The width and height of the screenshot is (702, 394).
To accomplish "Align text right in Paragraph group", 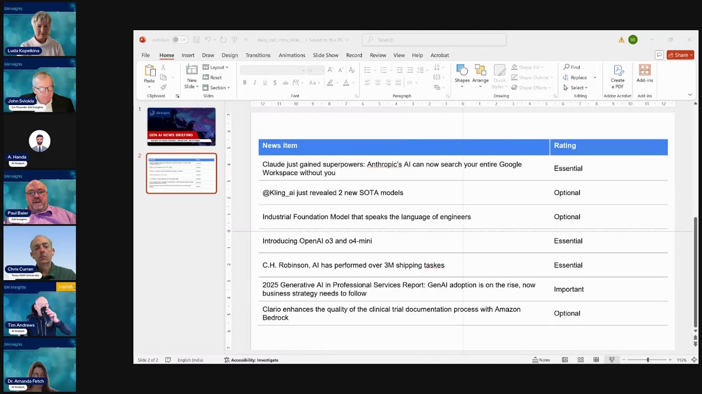I will (x=388, y=83).
